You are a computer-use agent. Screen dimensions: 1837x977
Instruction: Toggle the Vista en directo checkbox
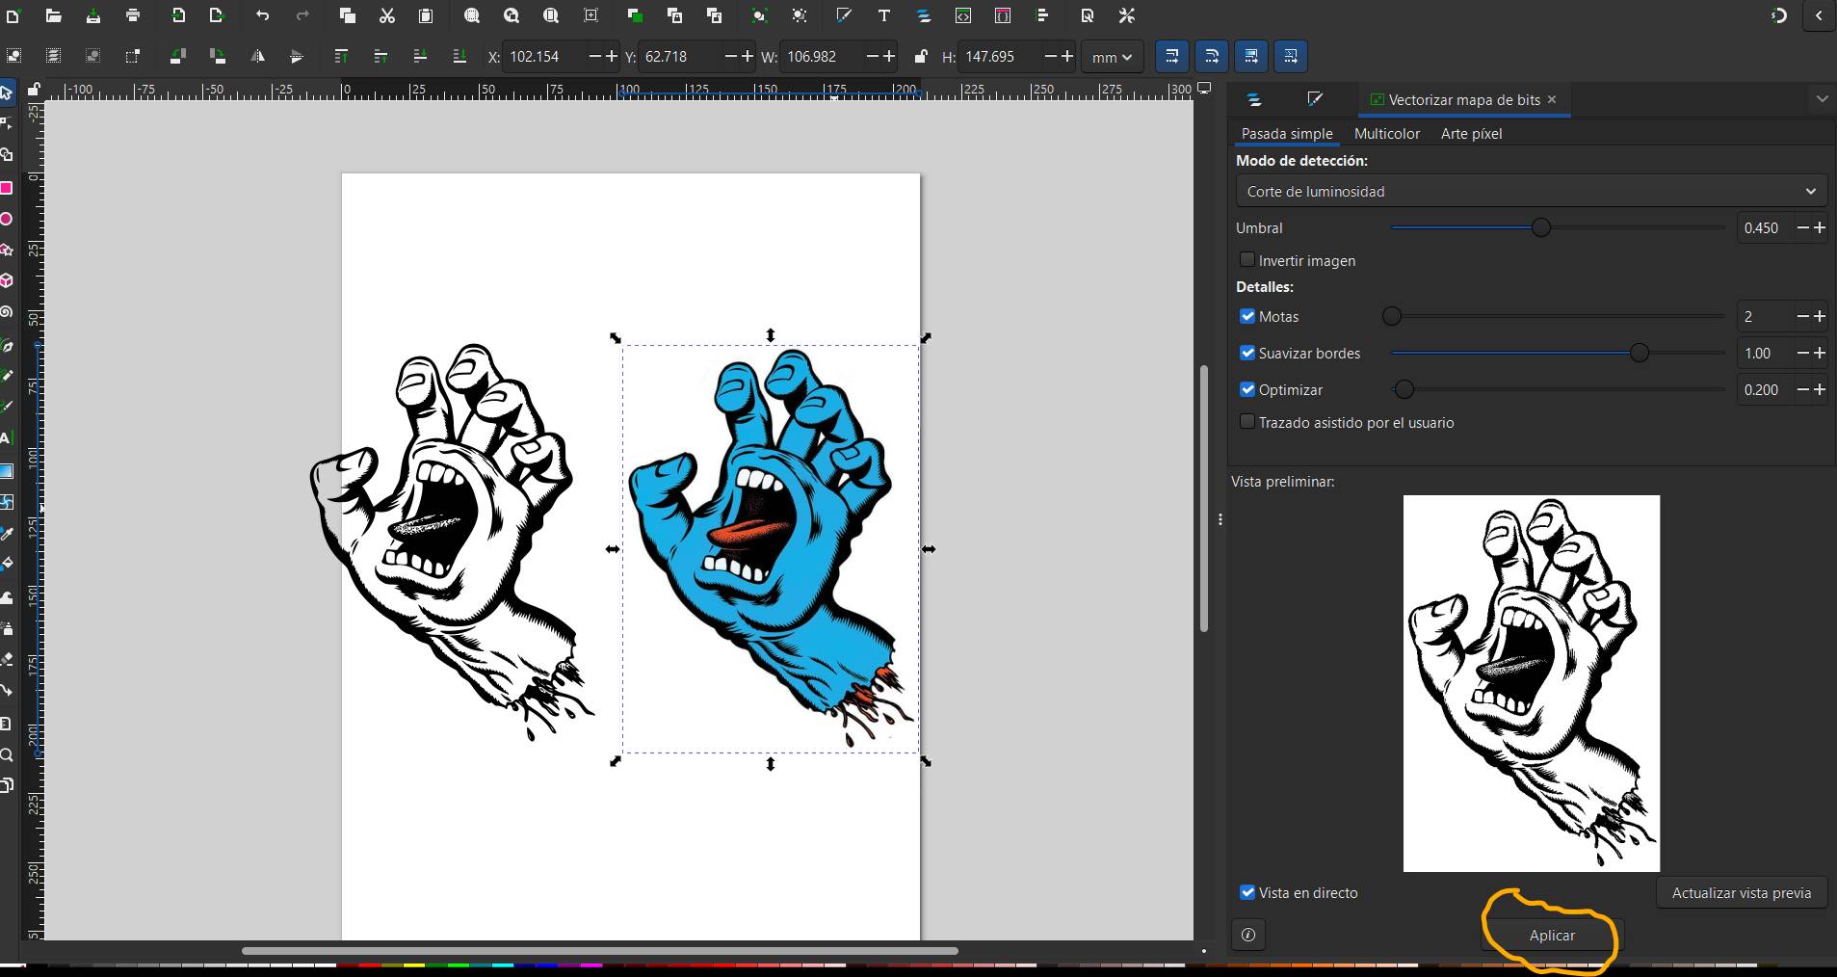pyautogui.click(x=1247, y=892)
